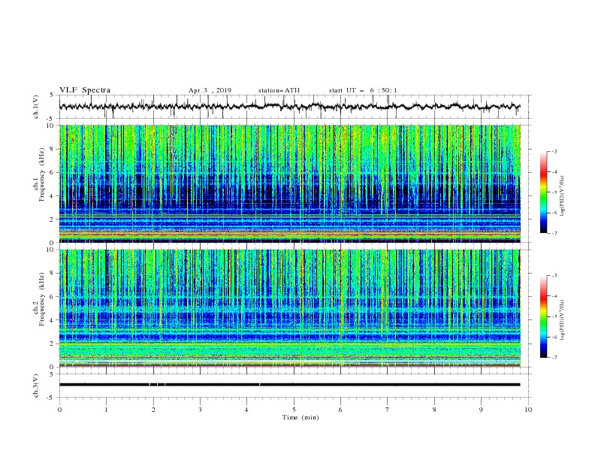Image resolution: width=595 pixels, height=460 pixels.
Task: Click inside the ch.2 spectrogram panel
Action: (289, 308)
